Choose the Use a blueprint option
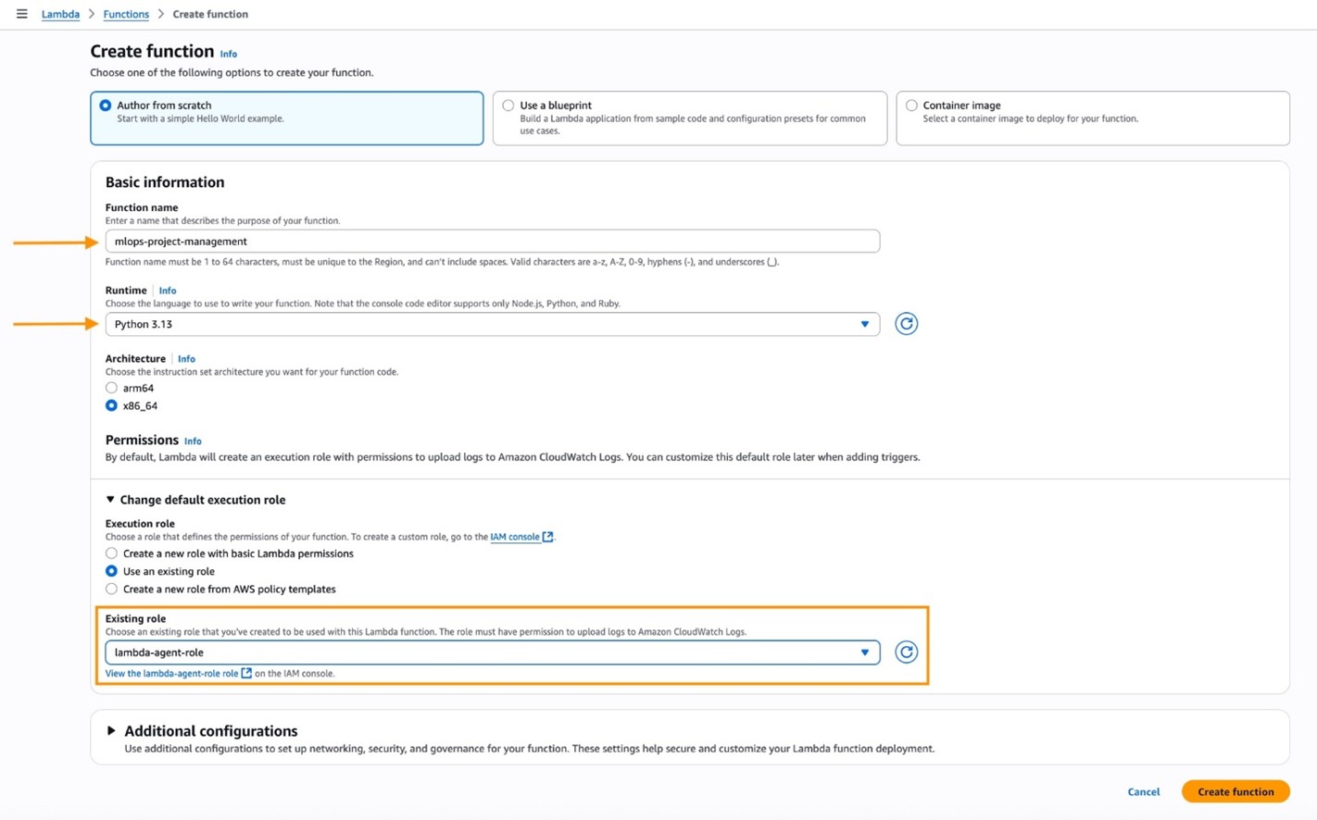The image size is (1317, 820). pyautogui.click(x=508, y=106)
